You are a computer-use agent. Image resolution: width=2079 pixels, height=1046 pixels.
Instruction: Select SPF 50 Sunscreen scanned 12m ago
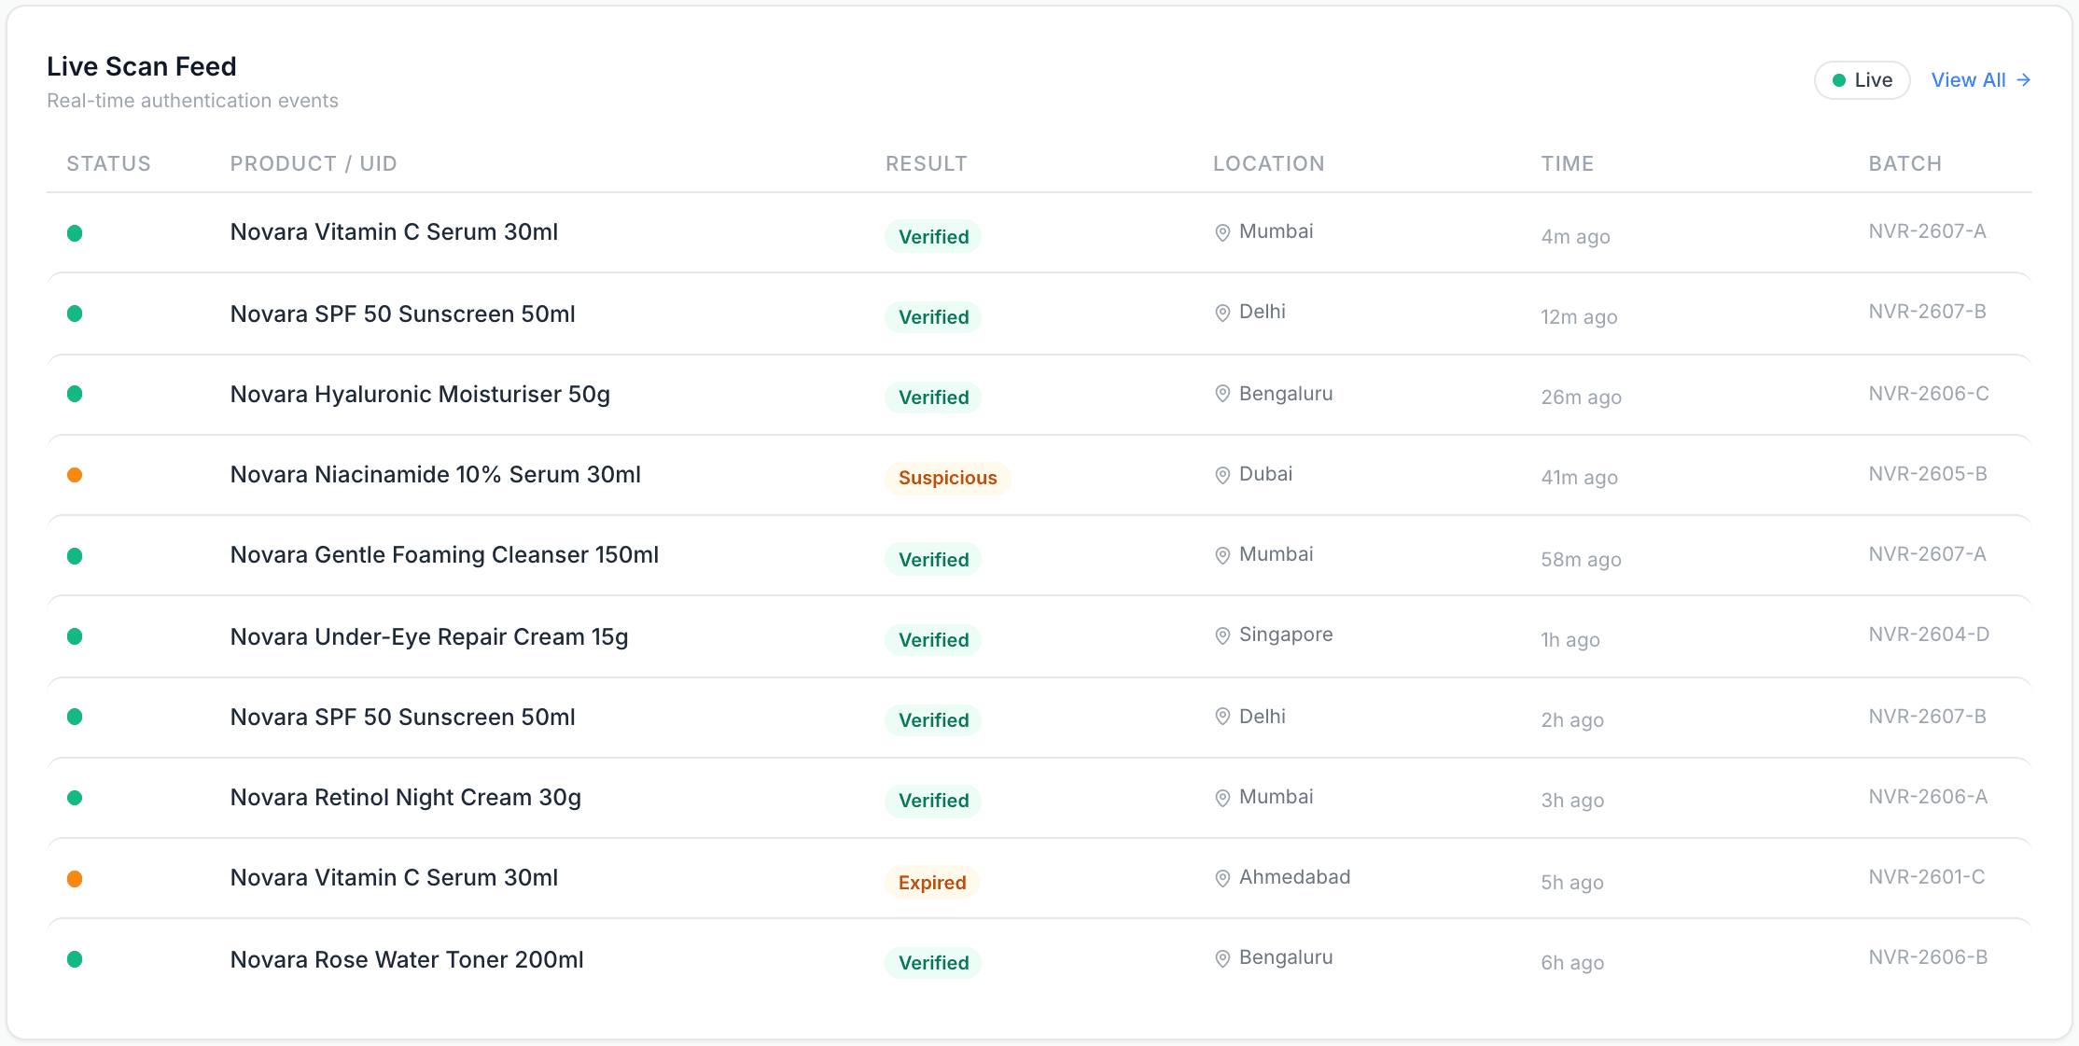[x=403, y=314]
